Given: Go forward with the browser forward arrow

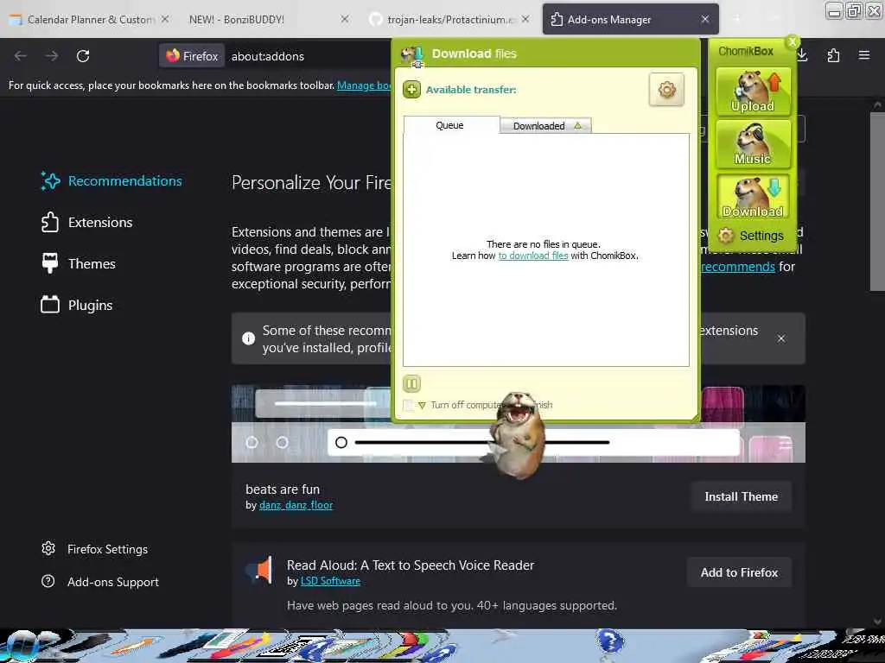Looking at the screenshot, I should pyautogui.click(x=52, y=56).
